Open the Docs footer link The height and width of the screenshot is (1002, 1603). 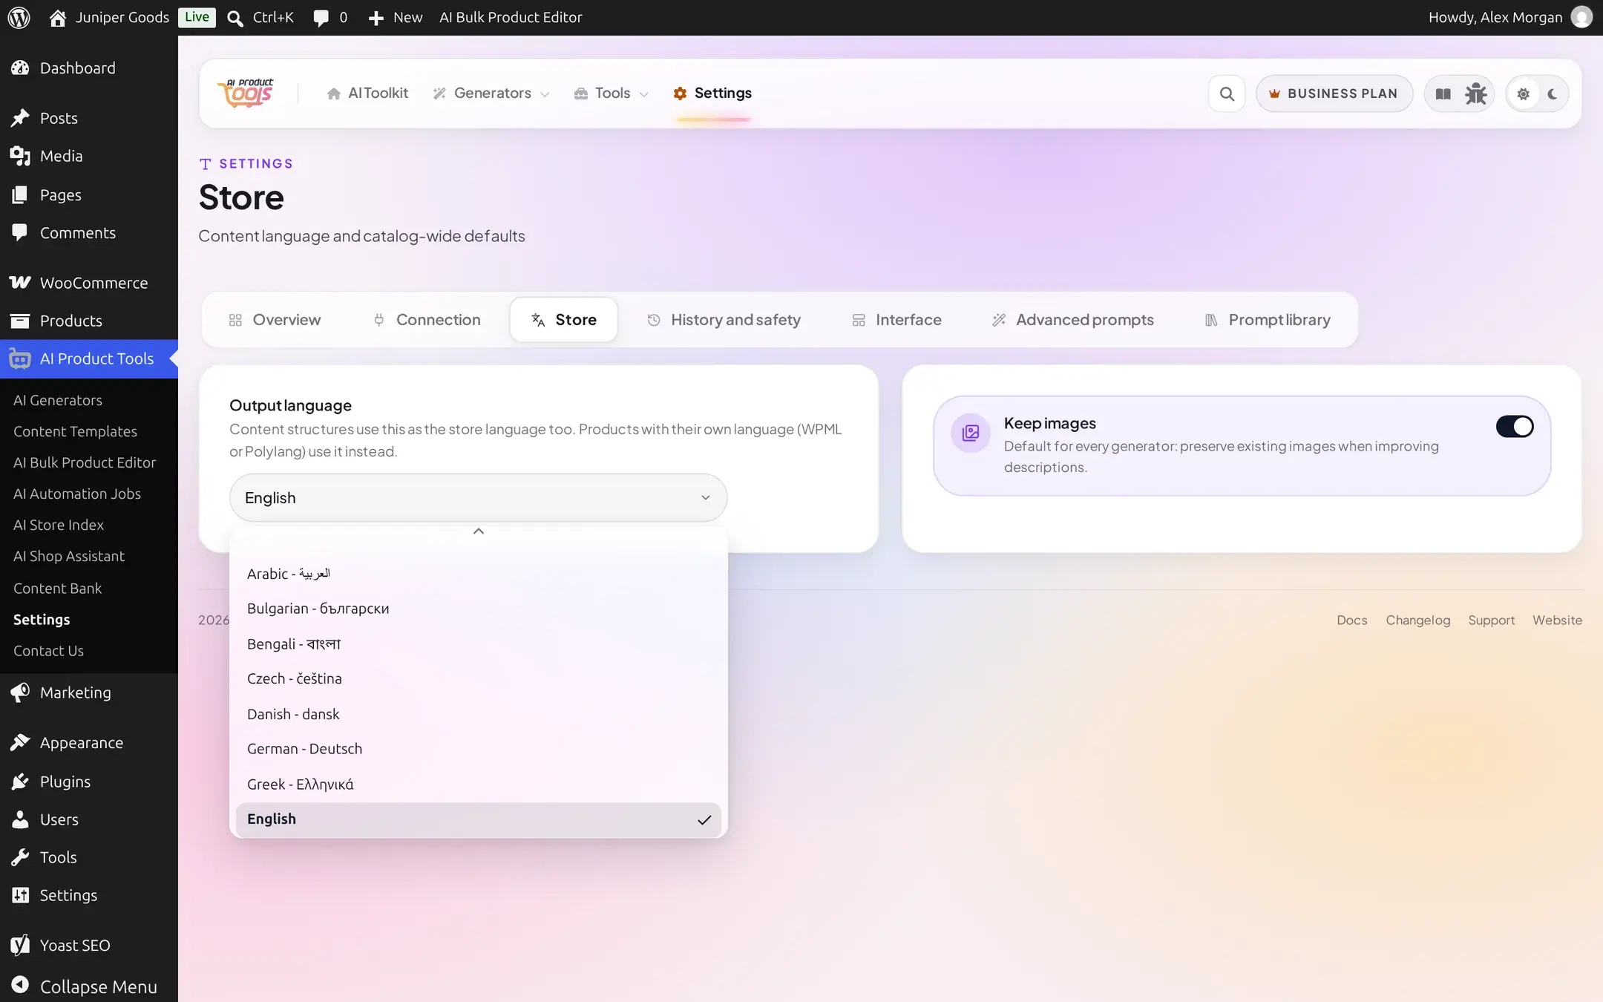click(1351, 620)
